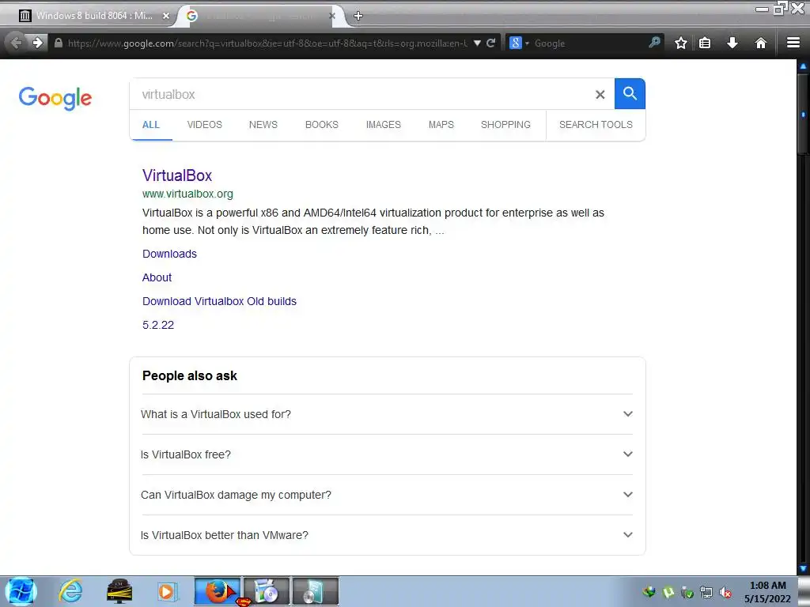Click the scrollbar up arrow
The height and width of the screenshot is (607, 810).
pos(804,66)
